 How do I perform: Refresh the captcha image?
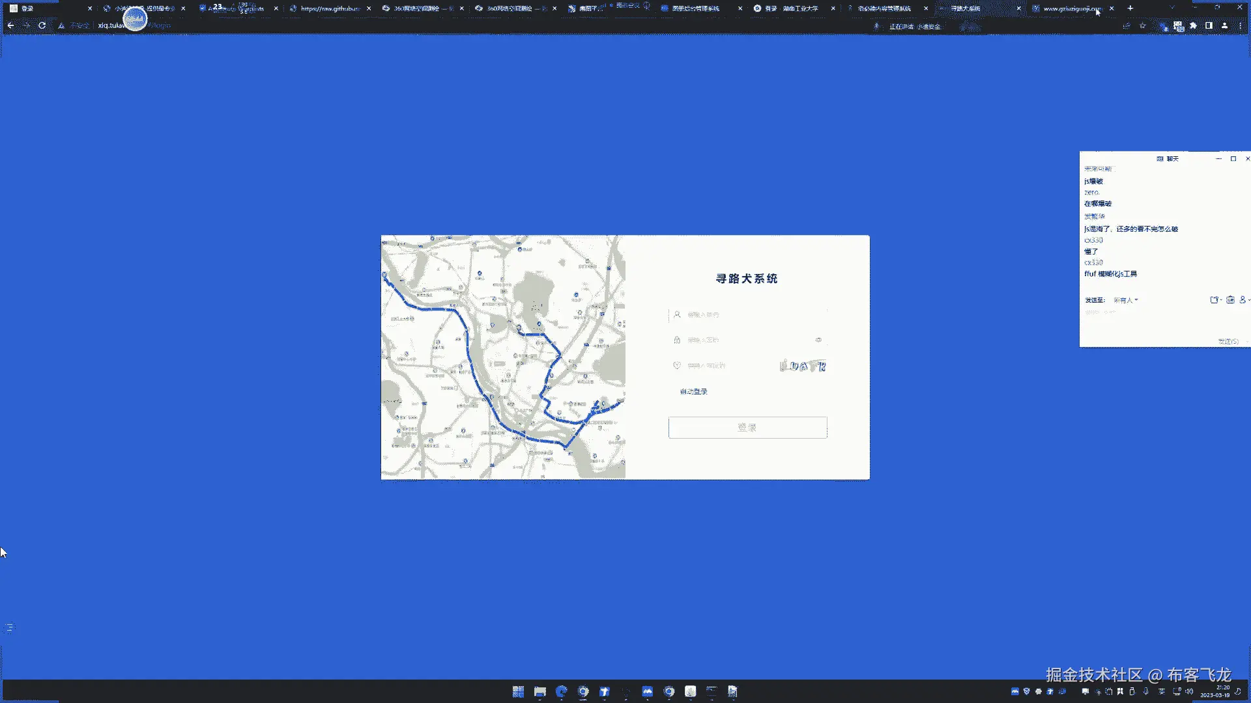(803, 366)
